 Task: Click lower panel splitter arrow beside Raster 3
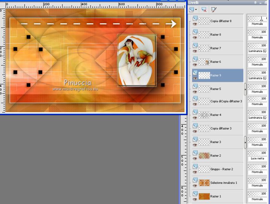245,142
